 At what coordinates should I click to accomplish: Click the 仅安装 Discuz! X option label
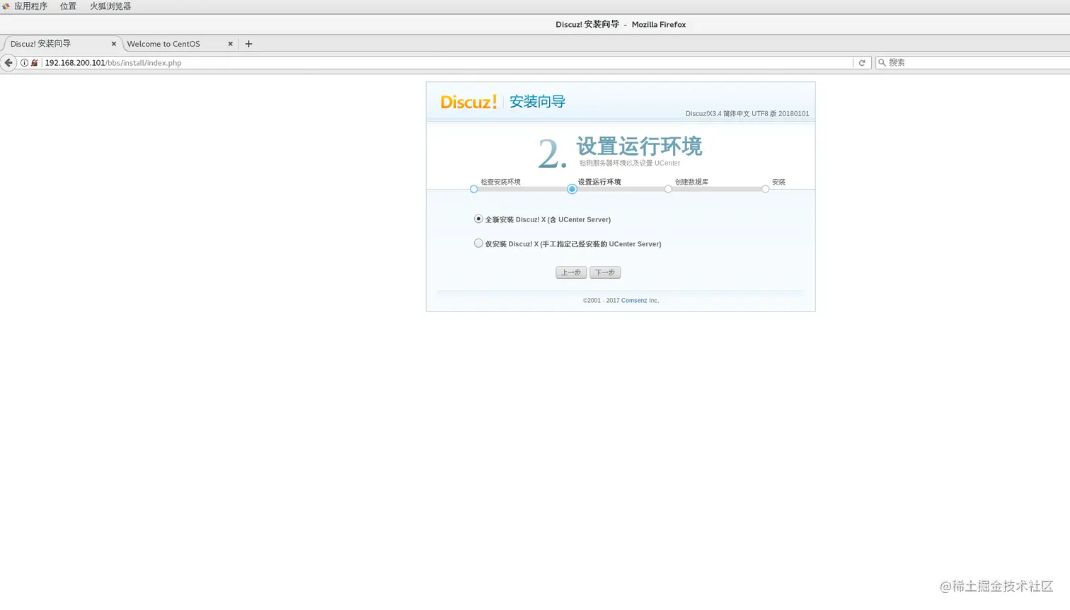pyautogui.click(x=573, y=244)
